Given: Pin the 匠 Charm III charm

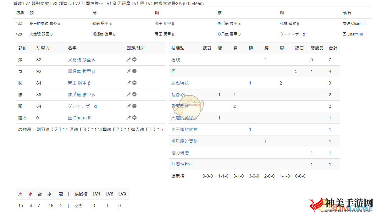Looking at the screenshot, I should 129,118.
